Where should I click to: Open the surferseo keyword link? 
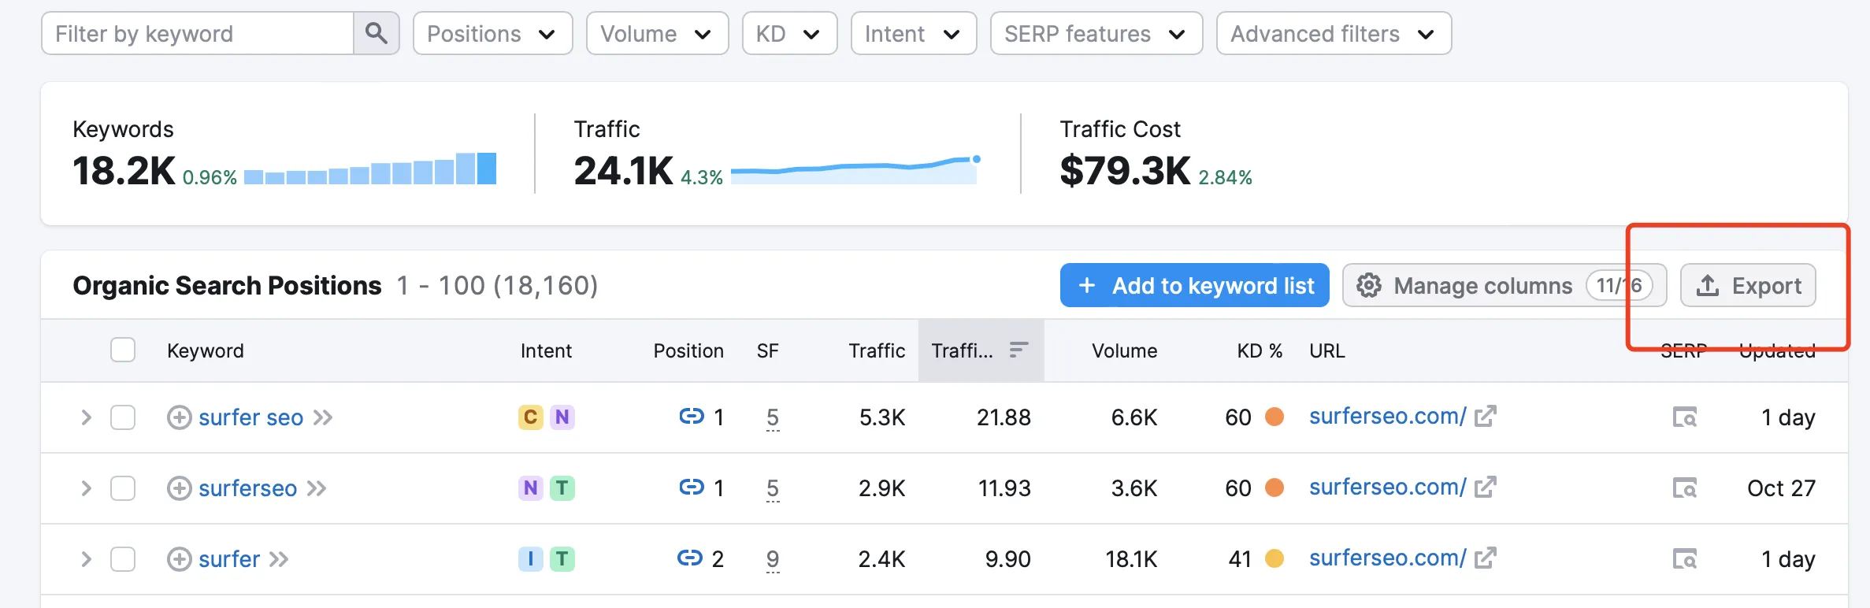[247, 488]
